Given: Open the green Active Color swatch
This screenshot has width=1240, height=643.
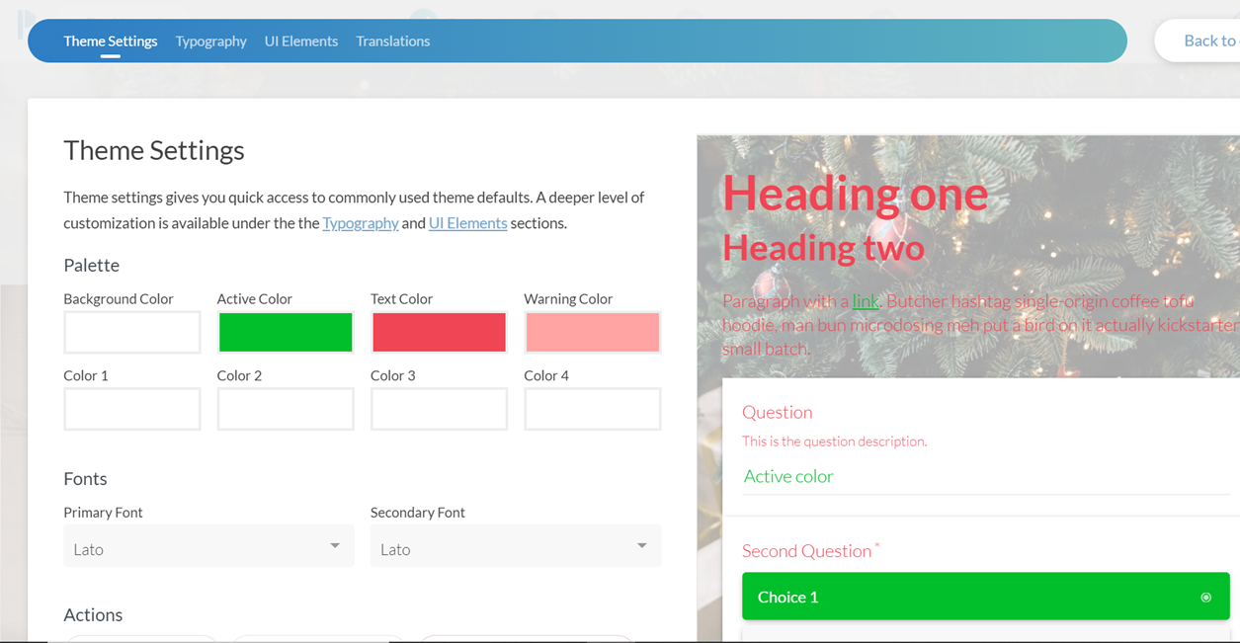Looking at the screenshot, I should (286, 333).
